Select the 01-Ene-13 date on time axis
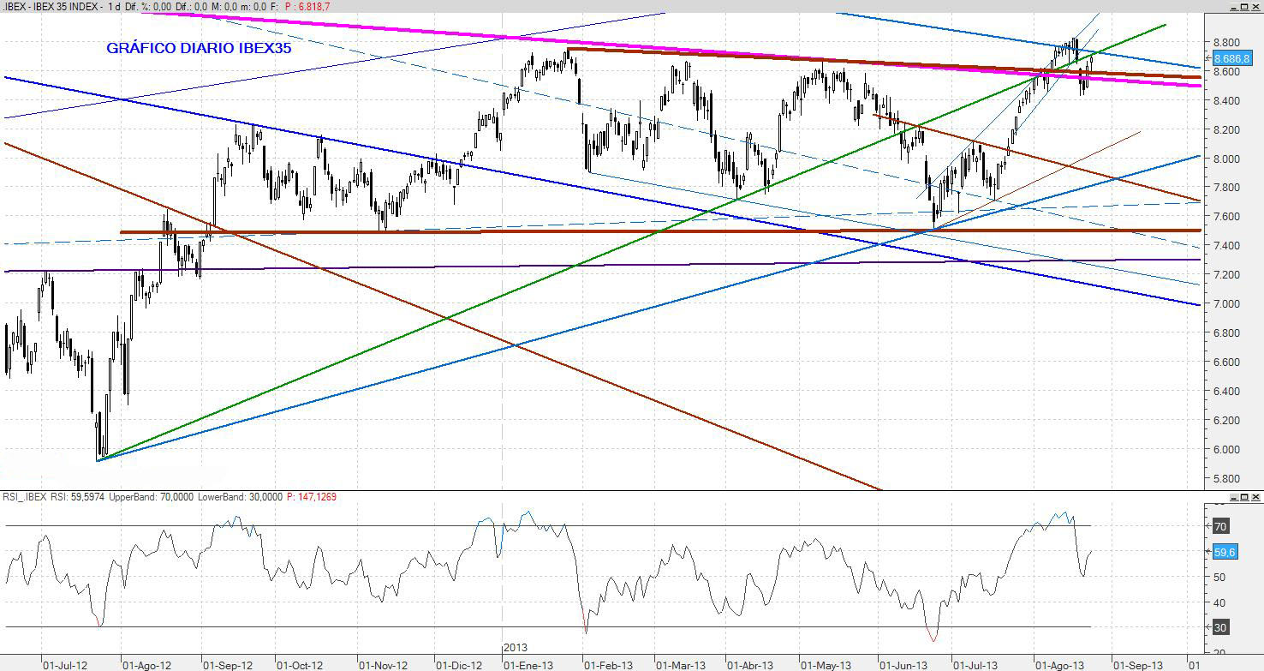1264x671 pixels. (528, 665)
